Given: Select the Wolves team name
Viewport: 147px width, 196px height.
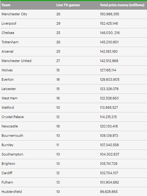Looking at the screenshot, I should point(7,70).
